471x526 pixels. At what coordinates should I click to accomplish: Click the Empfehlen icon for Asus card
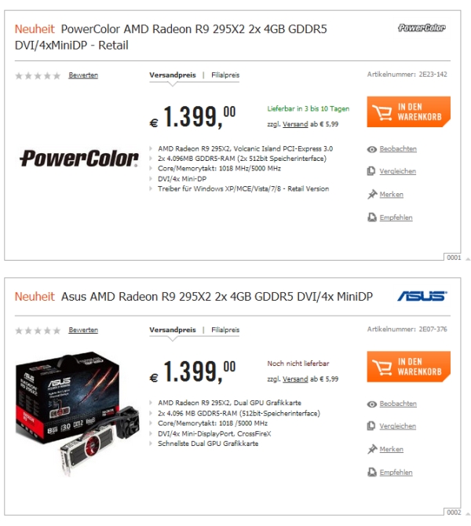coord(372,473)
